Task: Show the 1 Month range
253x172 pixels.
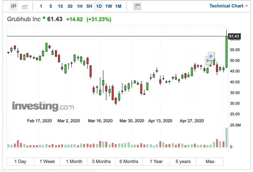Action: tap(74, 162)
